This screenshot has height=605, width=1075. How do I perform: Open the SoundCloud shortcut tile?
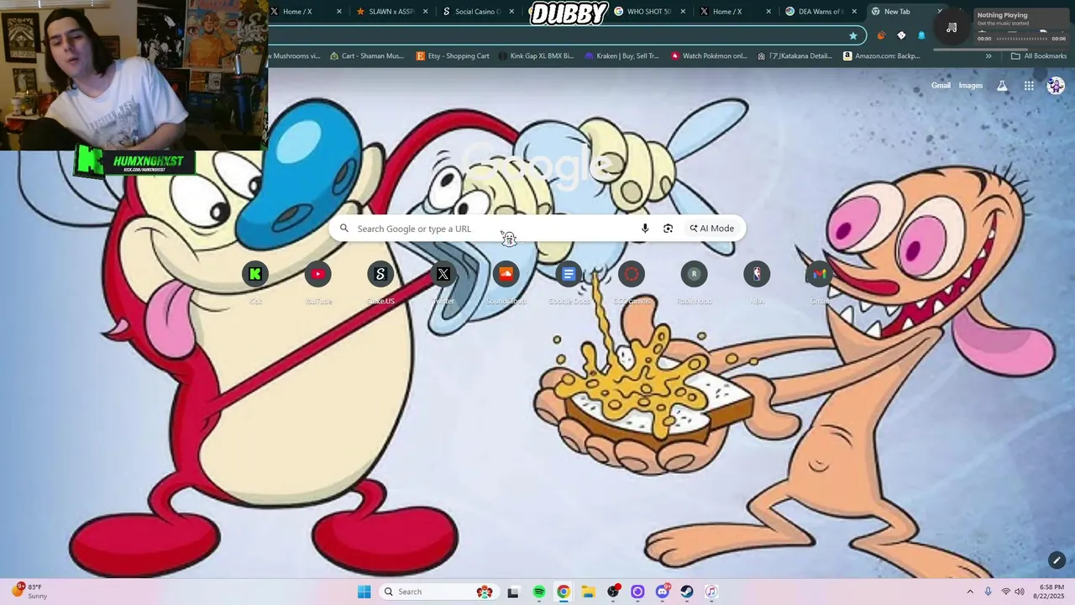click(506, 274)
